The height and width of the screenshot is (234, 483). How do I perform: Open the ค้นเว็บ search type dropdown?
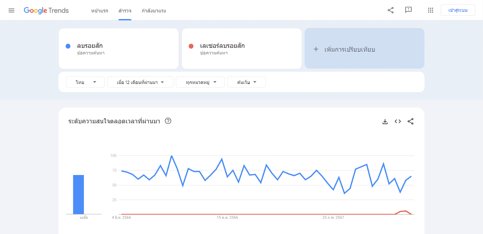click(247, 82)
